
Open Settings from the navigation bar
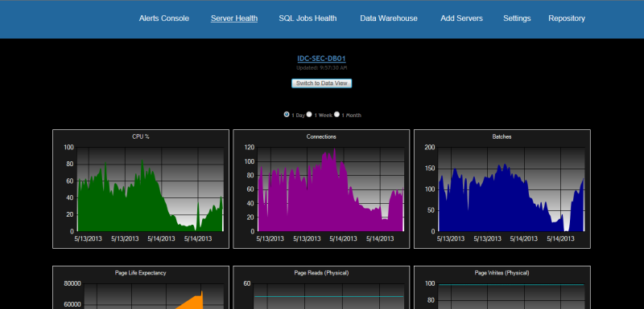click(x=517, y=18)
